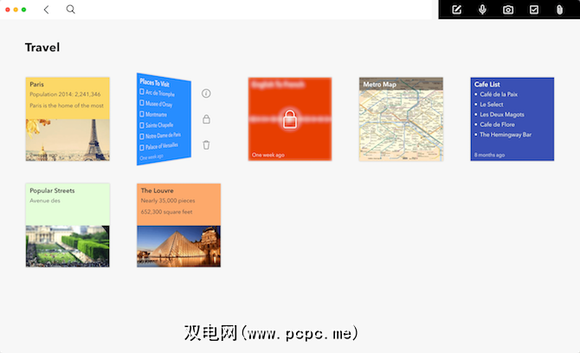Screen dimensions: 580x353
Task: Click the Louvre pyramid photo
Action: pos(178,247)
